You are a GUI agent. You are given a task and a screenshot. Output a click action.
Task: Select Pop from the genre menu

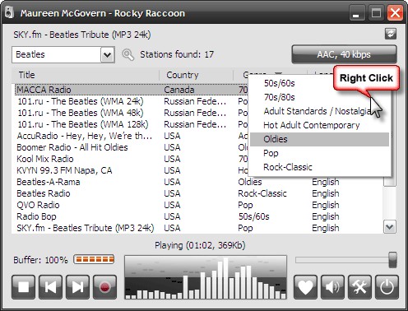pyautogui.click(x=319, y=153)
